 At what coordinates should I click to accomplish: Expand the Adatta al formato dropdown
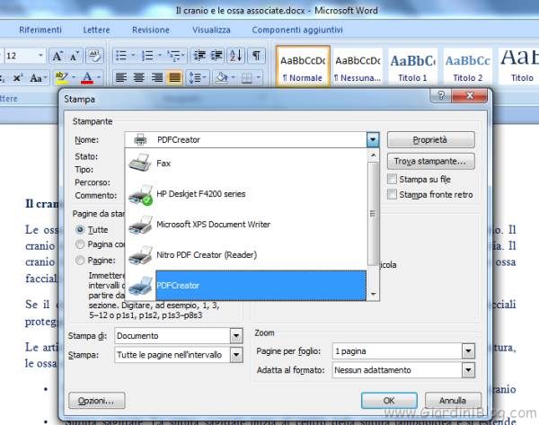[x=467, y=369]
